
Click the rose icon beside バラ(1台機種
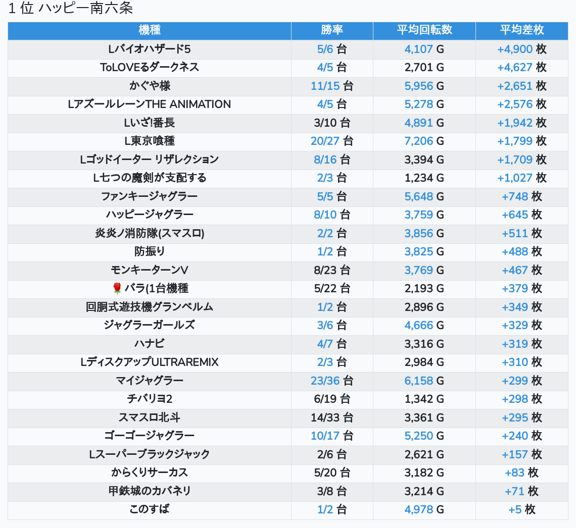tap(117, 288)
